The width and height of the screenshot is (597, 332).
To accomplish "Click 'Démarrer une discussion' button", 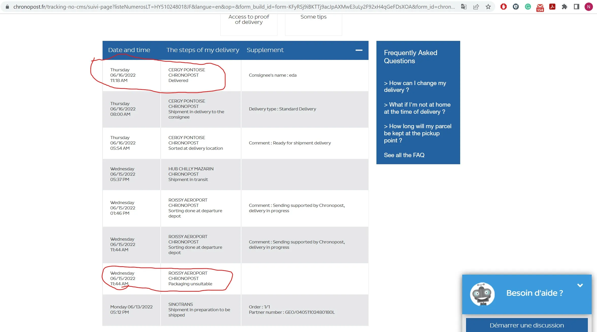I will (x=527, y=325).
